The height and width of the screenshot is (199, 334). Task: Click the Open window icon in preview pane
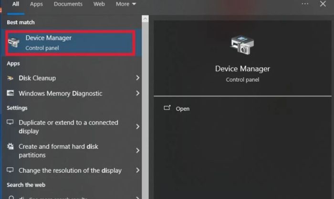click(x=167, y=107)
